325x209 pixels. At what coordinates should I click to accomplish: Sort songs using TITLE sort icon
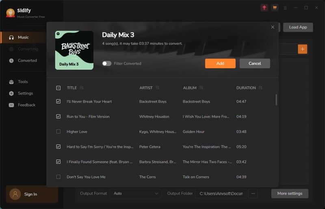(x=82, y=88)
